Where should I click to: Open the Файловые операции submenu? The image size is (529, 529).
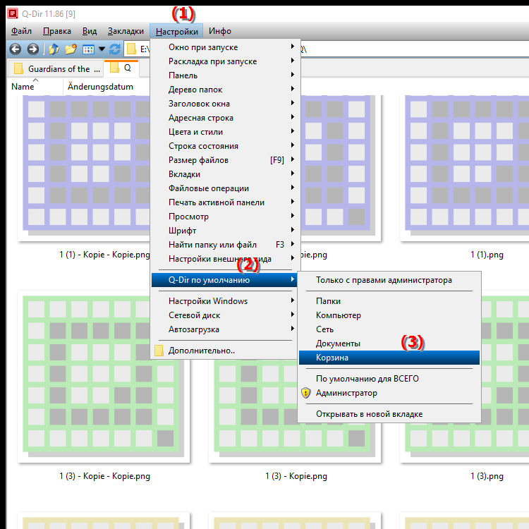click(x=224, y=188)
